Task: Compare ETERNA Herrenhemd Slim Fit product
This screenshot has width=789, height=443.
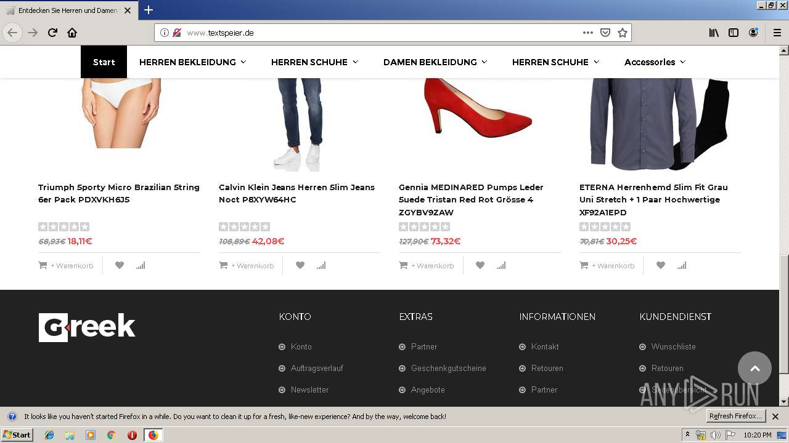Action: click(x=682, y=265)
